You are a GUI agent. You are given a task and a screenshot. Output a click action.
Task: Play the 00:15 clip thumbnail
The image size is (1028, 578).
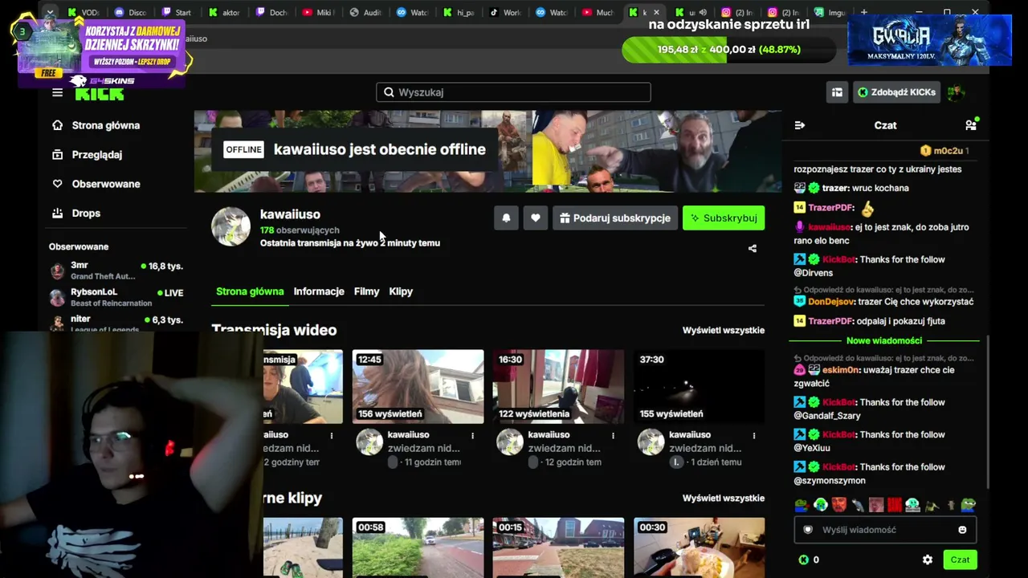[x=558, y=547]
